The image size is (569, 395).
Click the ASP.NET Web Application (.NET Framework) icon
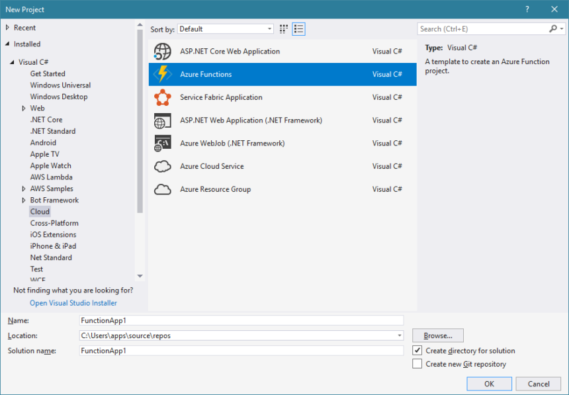point(162,120)
